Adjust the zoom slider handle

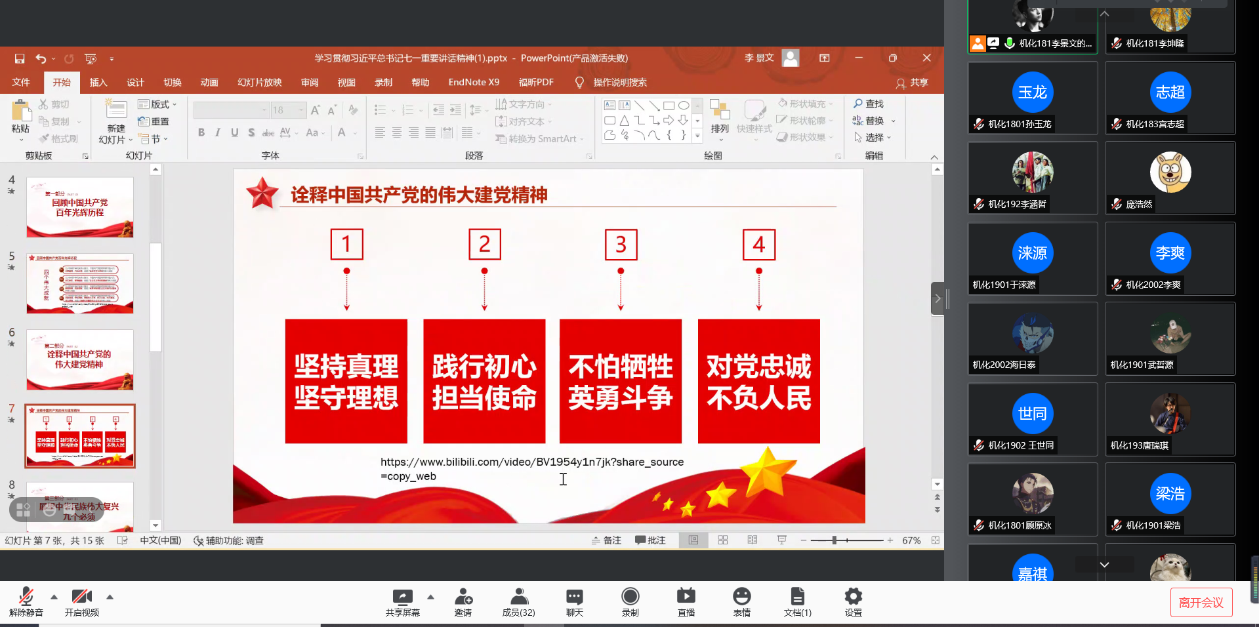coord(834,540)
